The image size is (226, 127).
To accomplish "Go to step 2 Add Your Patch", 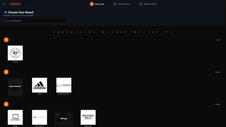I will pos(121,4).
